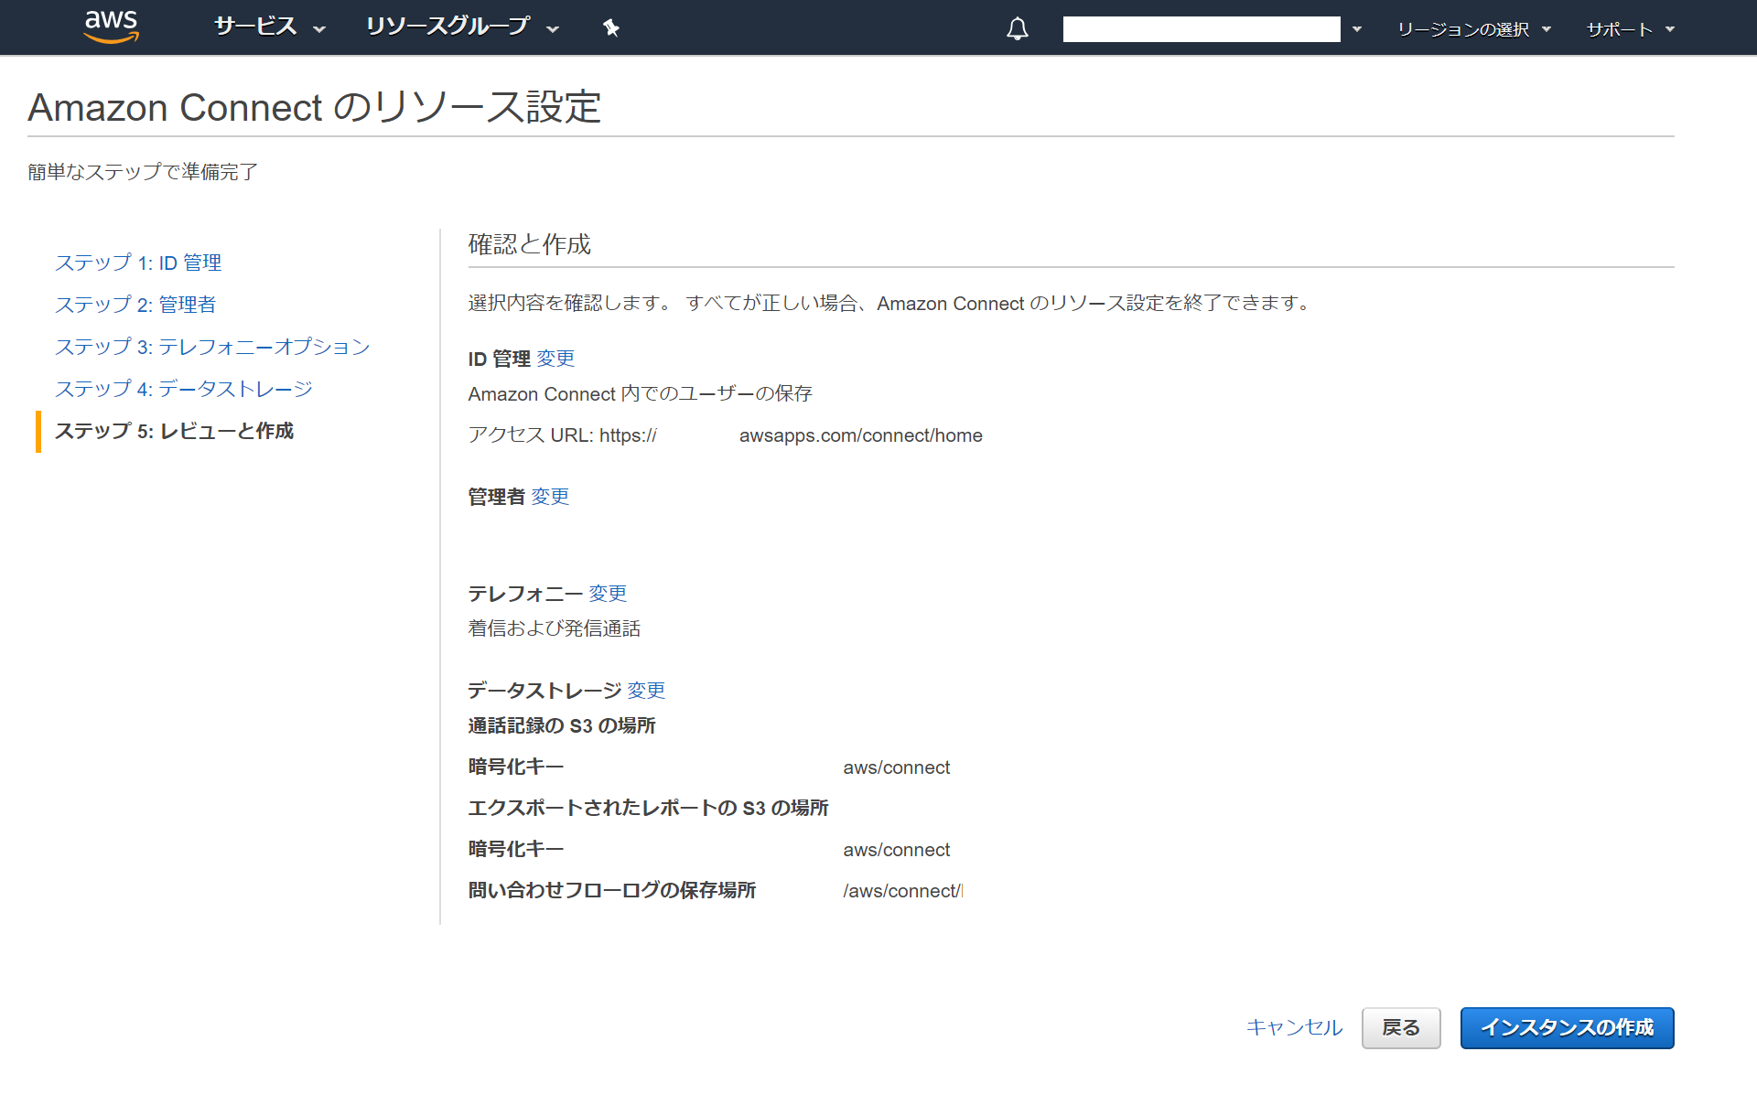Select ステップ 5: レビューと作成
The image size is (1757, 1116).
click(x=174, y=431)
